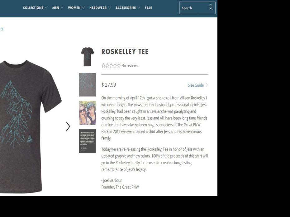The height and width of the screenshot is (217, 290).
Task: Select the graphic close-up thumbnail
Action: [x=88, y=85]
